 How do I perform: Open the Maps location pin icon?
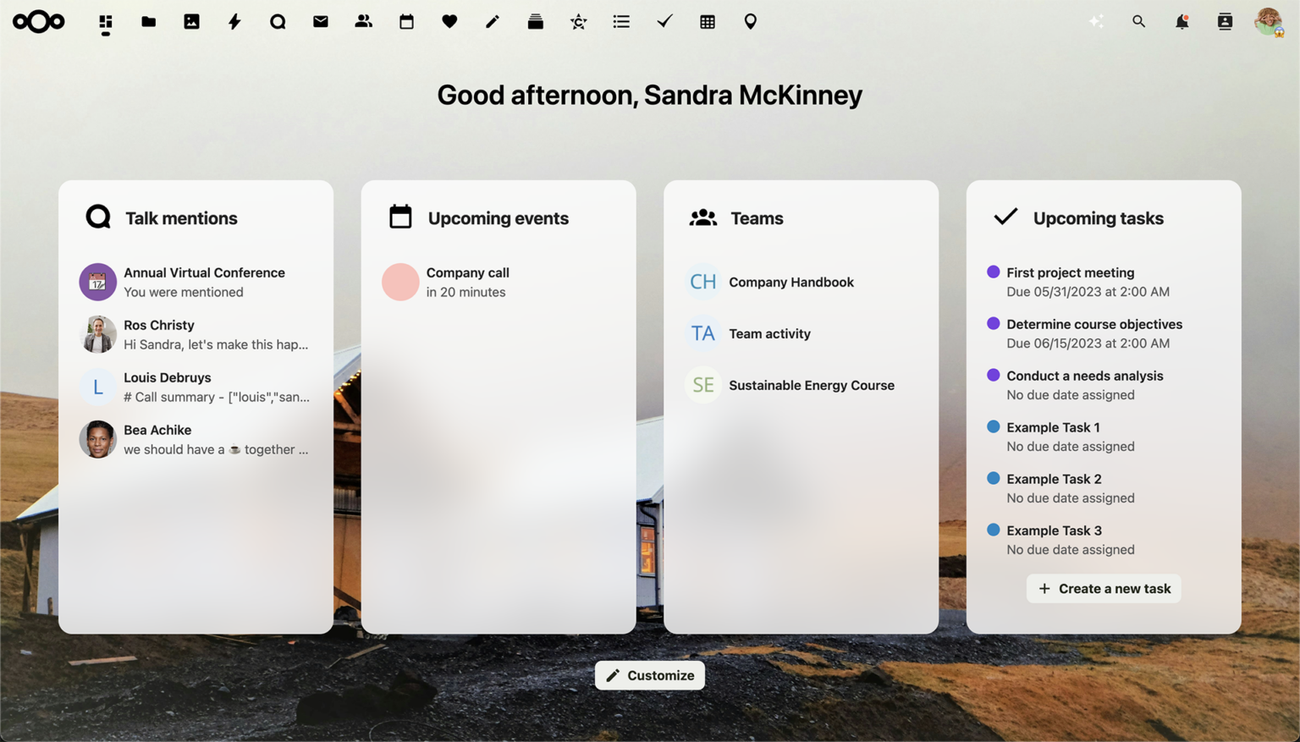pyautogui.click(x=750, y=22)
